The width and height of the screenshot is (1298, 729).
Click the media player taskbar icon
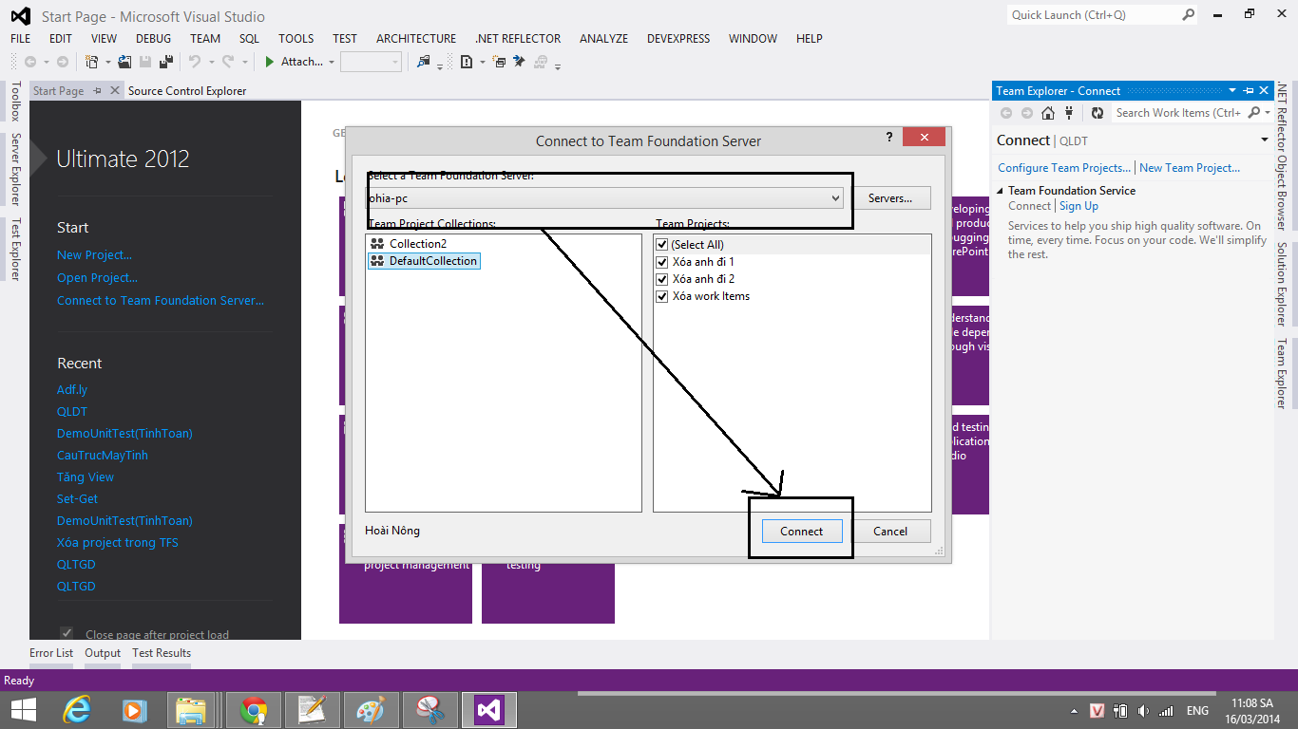pyautogui.click(x=134, y=710)
